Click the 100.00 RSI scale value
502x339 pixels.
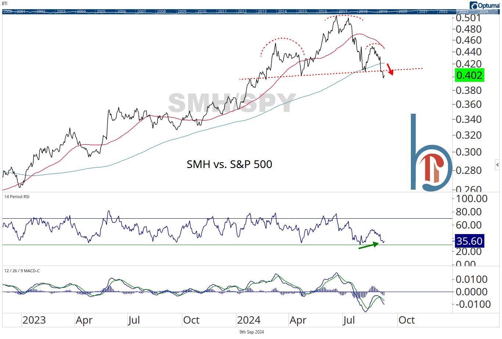(472, 198)
